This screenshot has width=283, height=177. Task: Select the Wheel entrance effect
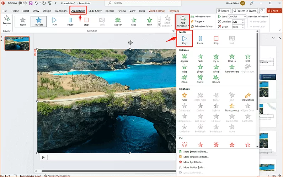pyautogui.click(x=216, y=69)
